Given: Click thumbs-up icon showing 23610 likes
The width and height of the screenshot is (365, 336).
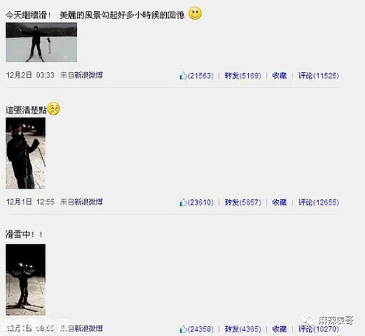Looking at the screenshot, I should tap(183, 202).
